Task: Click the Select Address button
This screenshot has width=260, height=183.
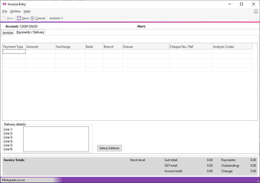Action: tap(109, 148)
